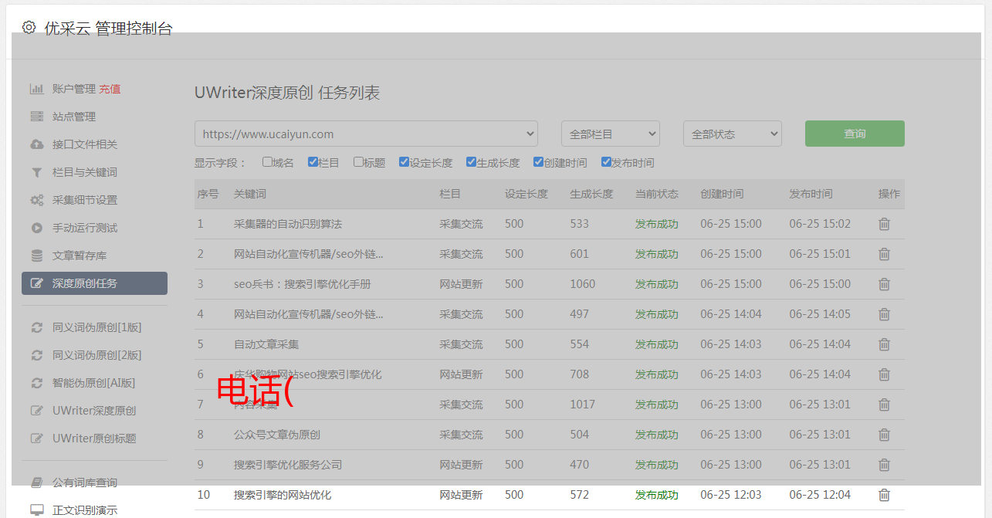
Task: Delete row 1 using its trash icon
Action: pos(884,224)
